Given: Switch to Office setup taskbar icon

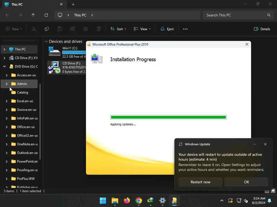Looking at the screenshot, I should [174, 201].
